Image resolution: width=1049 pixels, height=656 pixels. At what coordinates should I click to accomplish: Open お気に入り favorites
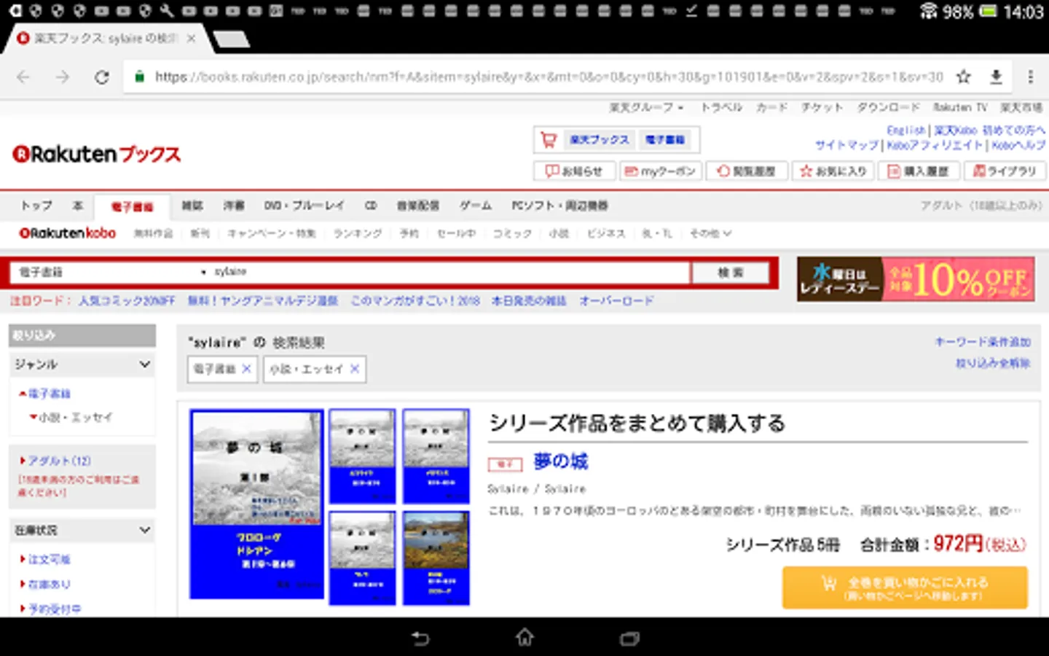(833, 171)
